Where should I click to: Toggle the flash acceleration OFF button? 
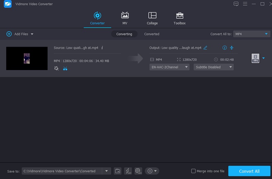point(128,171)
